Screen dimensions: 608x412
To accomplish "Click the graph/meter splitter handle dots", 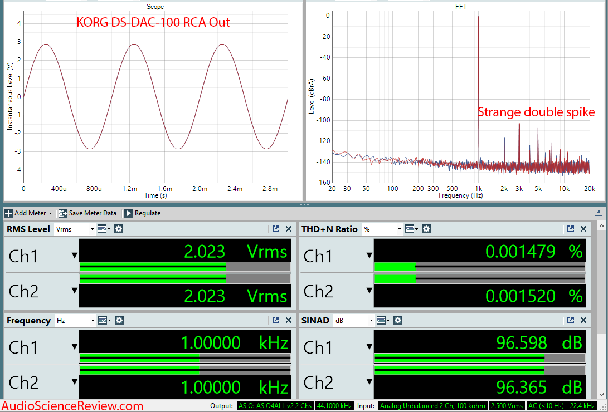I will (x=304, y=204).
